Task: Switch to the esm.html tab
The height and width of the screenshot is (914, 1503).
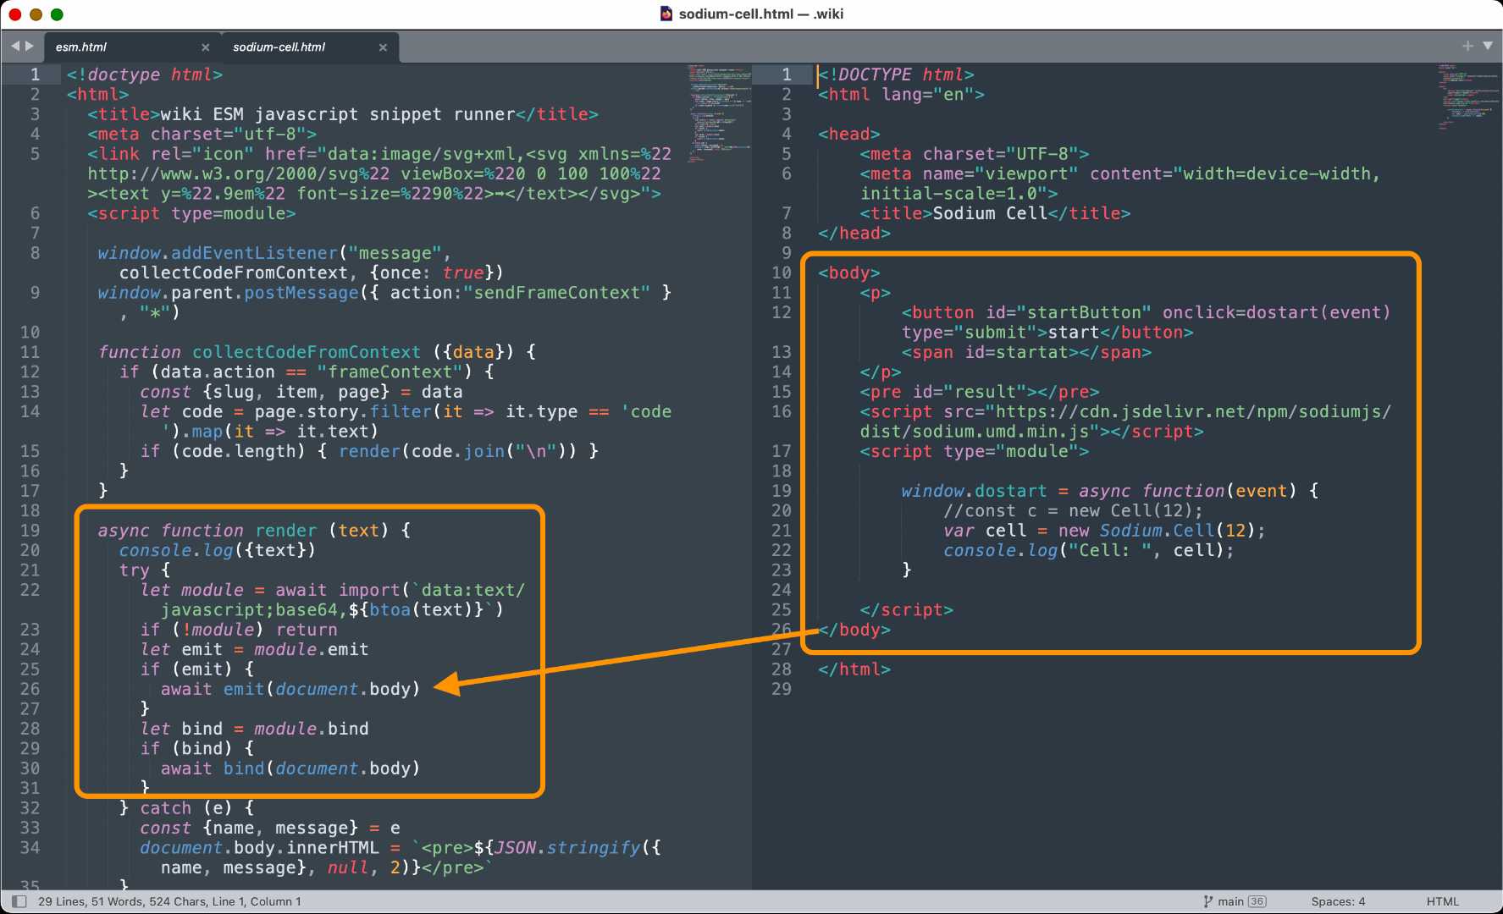Action: click(81, 47)
